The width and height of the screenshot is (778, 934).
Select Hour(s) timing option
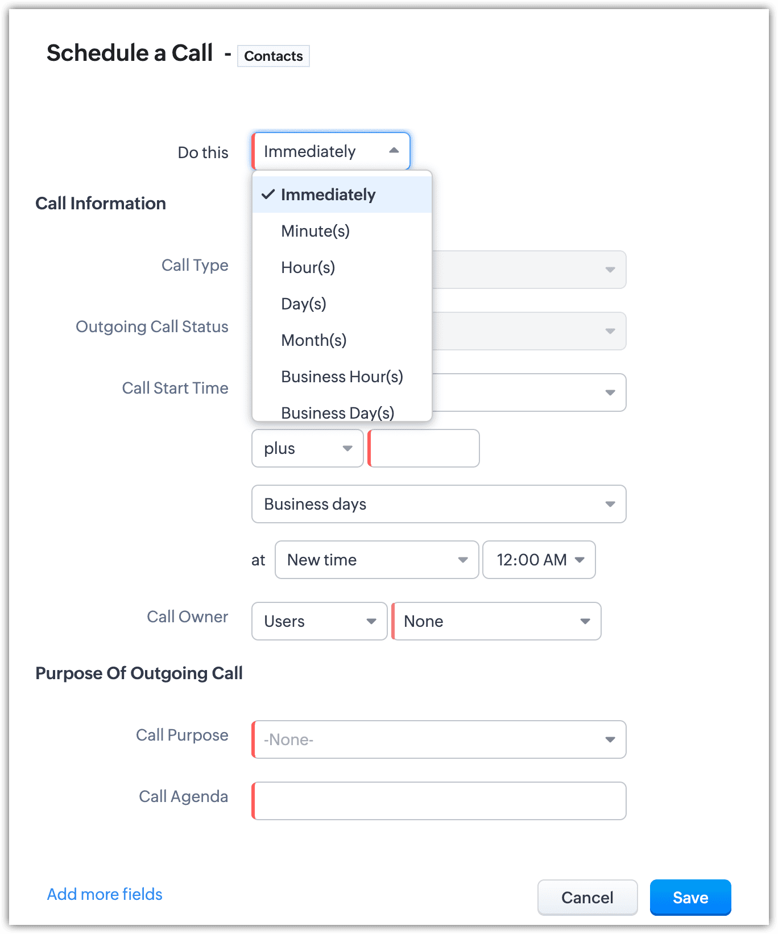coord(308,267)
